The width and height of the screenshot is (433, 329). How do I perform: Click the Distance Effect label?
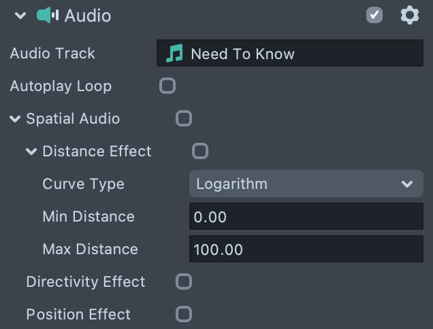97,151
